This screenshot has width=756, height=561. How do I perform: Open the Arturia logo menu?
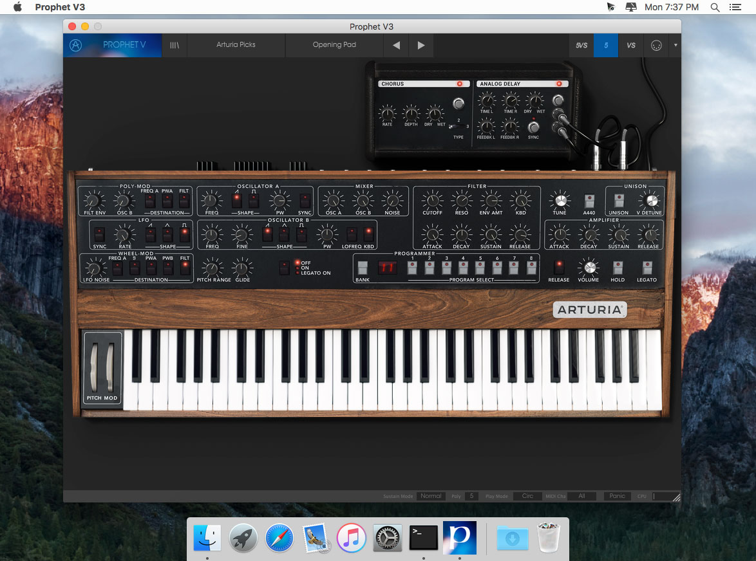pos(76,45)
